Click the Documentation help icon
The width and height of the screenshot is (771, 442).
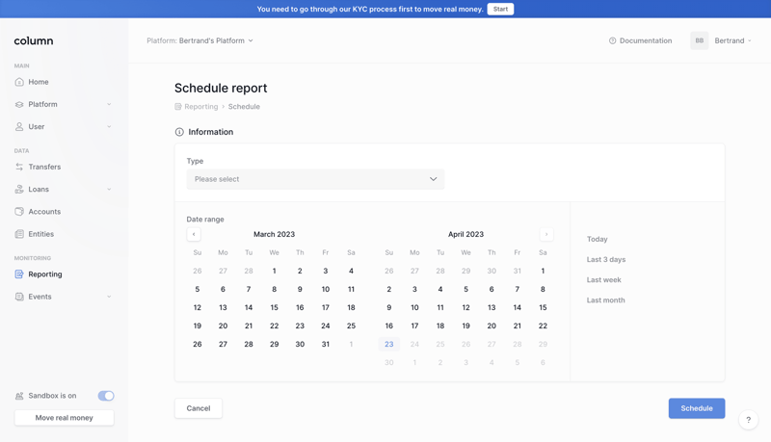pyautogui.click(x=612, y=40)
